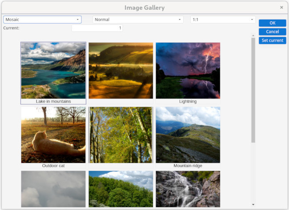Select the Mountain ridge thumbnail
The height and width of the screenshot is (210, 289).
click(x=188, y=135)
